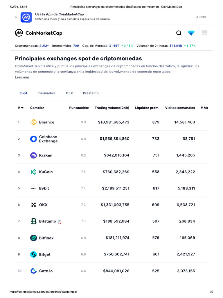Click the Binance logo icon
This screenshot has width=223, height=298.
34,122
